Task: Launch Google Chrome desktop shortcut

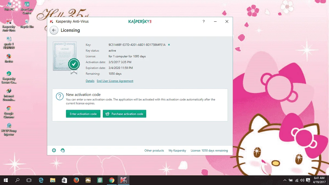Action: tap(9, 112)
